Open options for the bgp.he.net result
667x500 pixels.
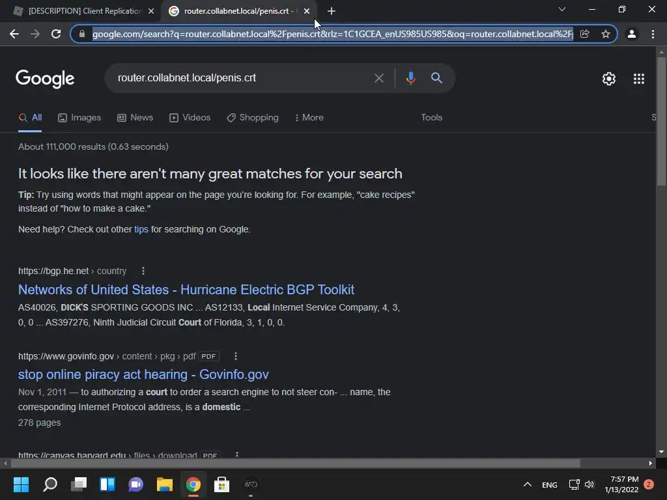tap(143, 271)
